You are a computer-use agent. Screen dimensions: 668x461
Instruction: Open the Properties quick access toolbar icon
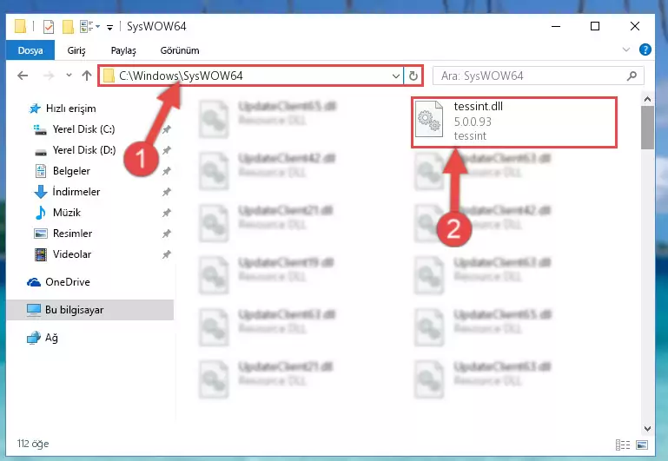point(49,27)
